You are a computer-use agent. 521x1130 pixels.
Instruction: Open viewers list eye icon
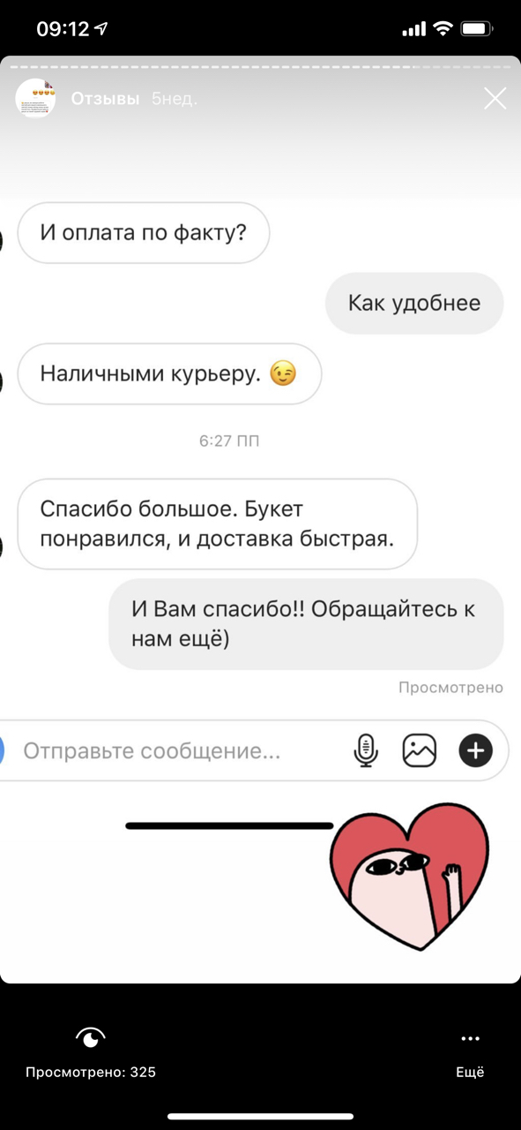click(x=91, y=1037)
